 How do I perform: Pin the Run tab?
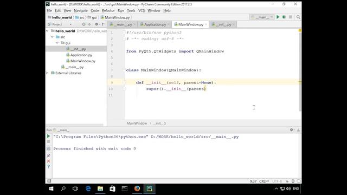48,155
